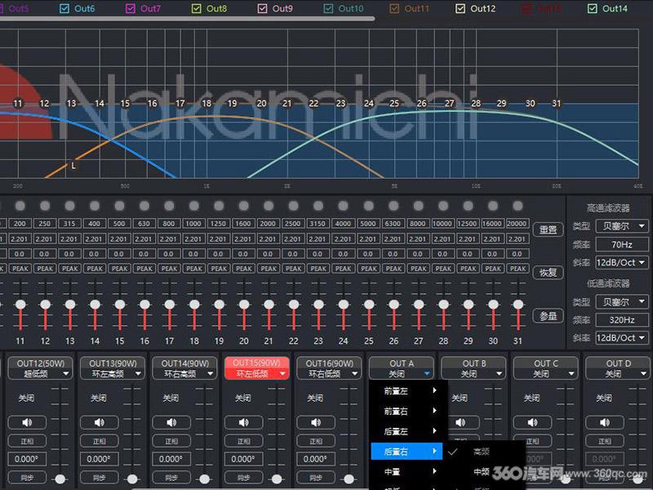Toggle the Out6 curve checkbox
The width and height of the screenshot is (653, 490).
pos(64,8)
